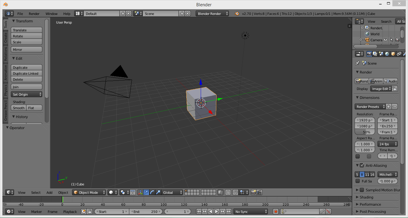Open the Object Mode dropdown
408x218 pixels.
point(89,192)
